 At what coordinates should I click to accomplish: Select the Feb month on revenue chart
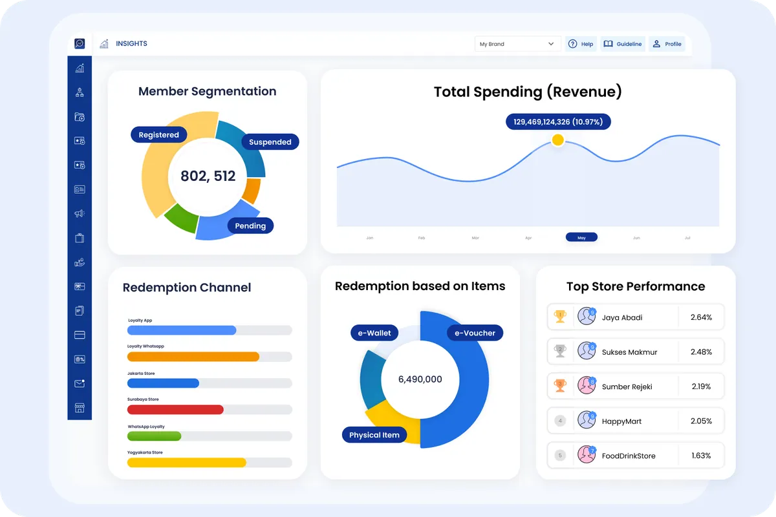click(422, 238)
